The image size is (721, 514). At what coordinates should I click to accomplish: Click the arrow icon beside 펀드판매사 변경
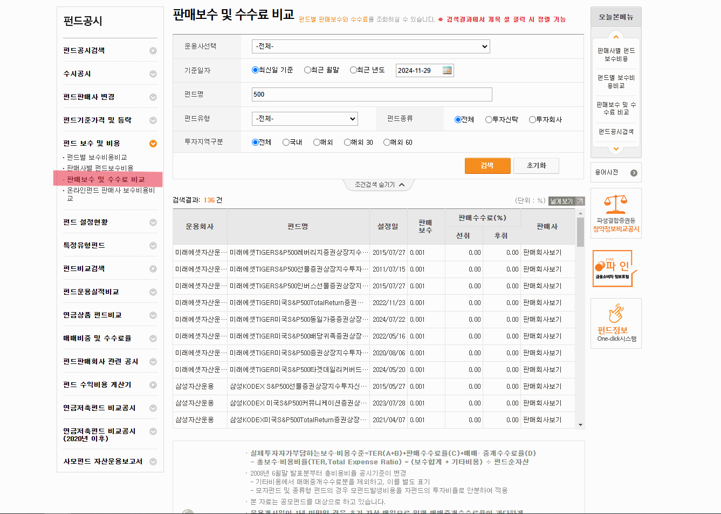click(x=153, y=97)
